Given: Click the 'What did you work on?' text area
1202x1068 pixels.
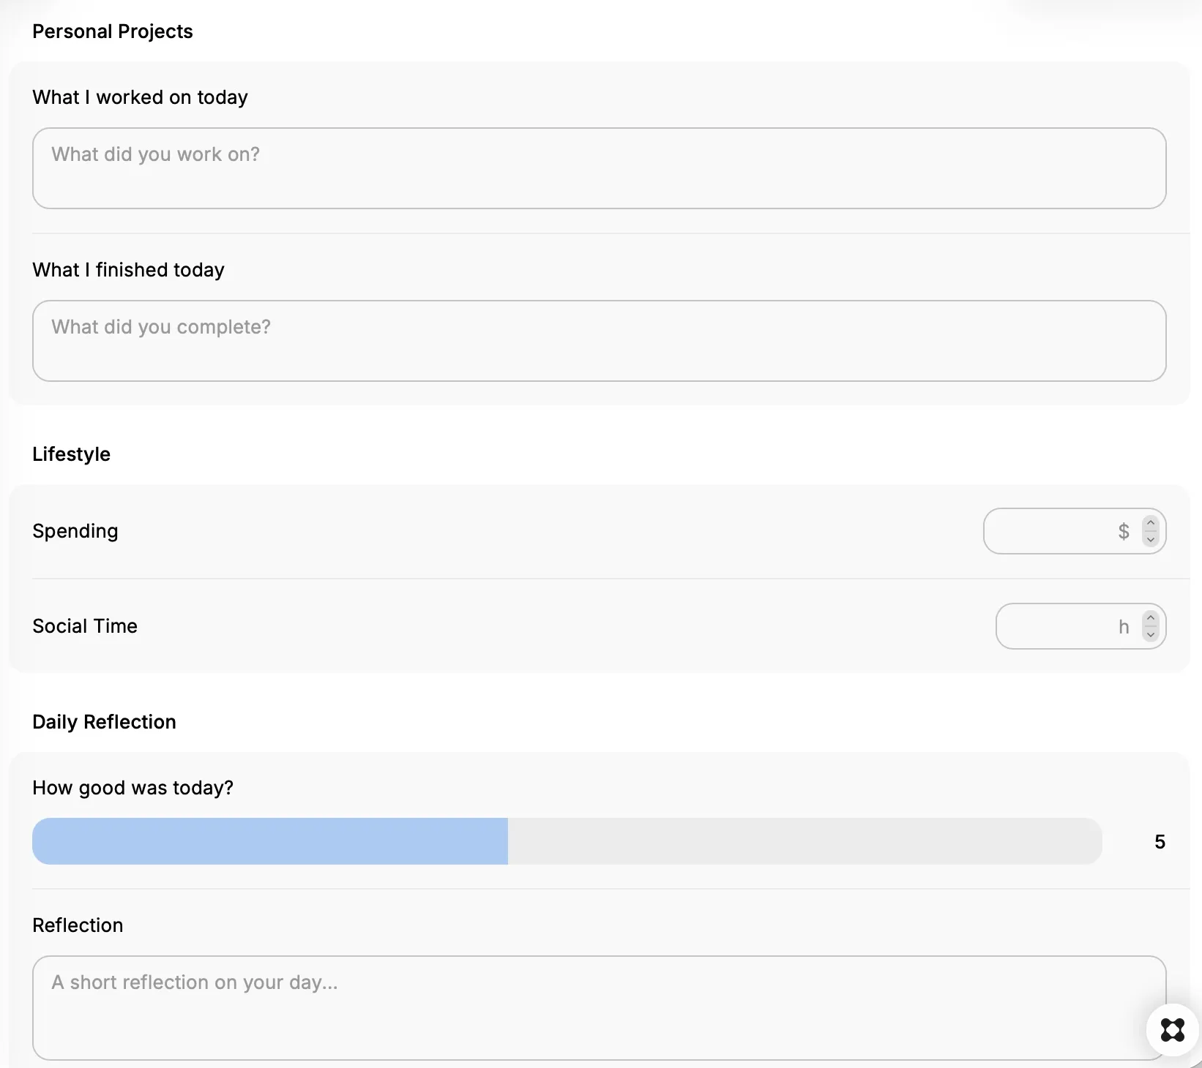Looking at the screenshot, I should [599, 168].
